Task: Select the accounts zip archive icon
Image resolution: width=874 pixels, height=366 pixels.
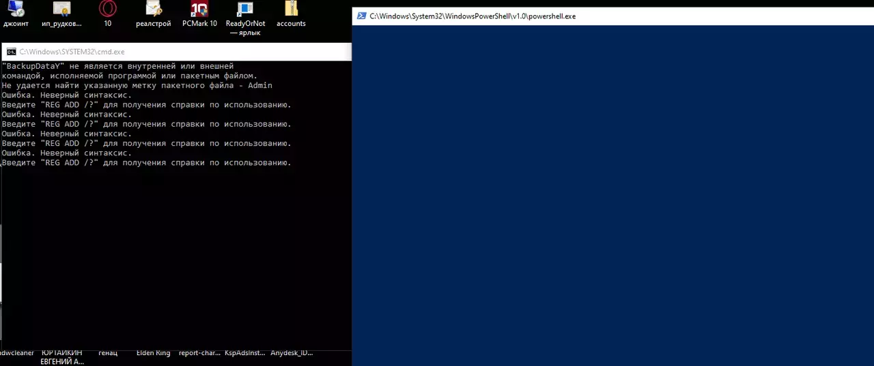Action: 291,10
